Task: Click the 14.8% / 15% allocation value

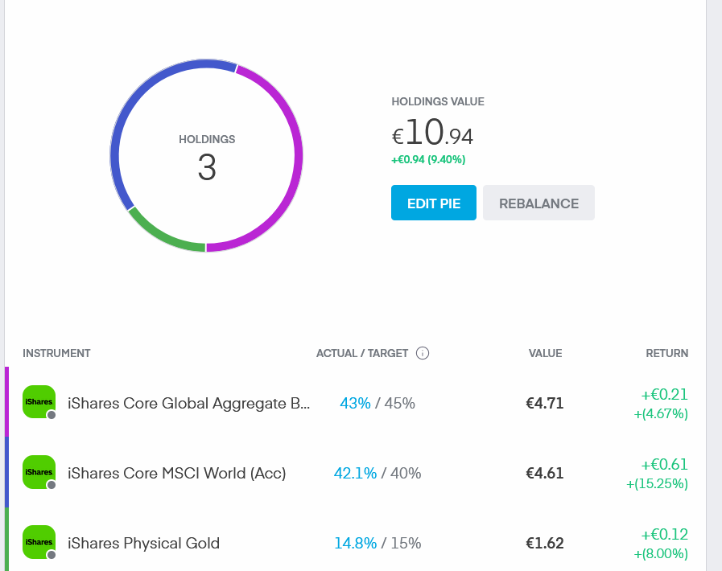Action: [x=378, y=544]
